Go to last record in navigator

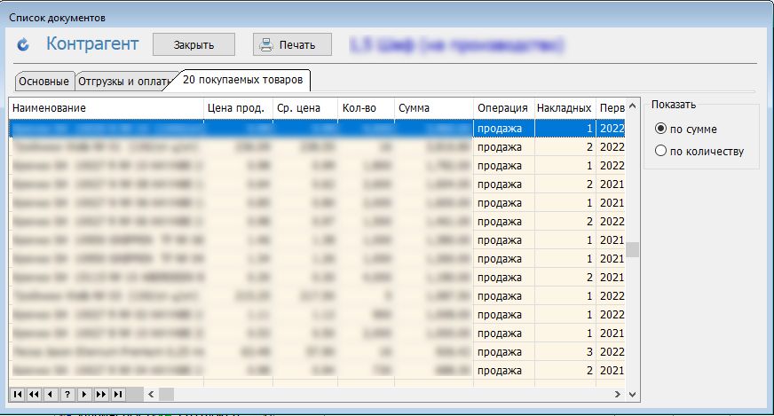point(118,394)
